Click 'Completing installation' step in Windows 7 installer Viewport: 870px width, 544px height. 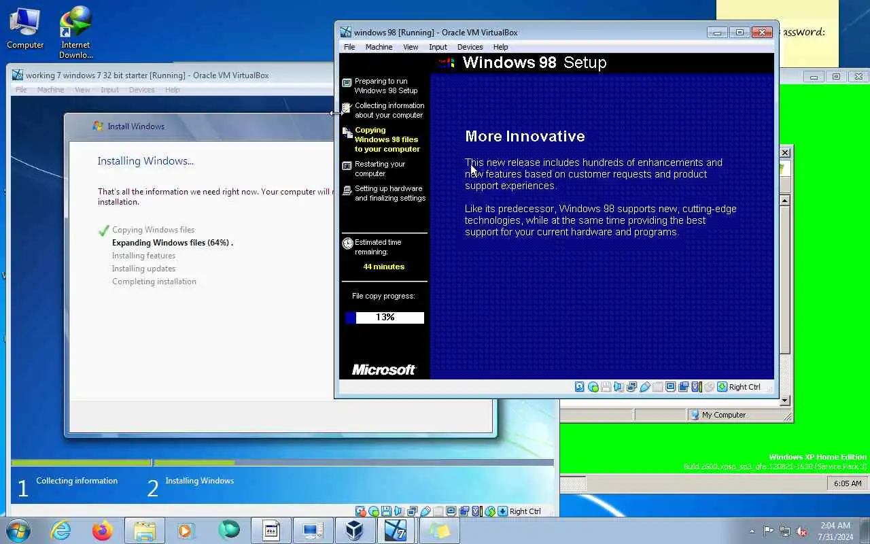(154, 282)
